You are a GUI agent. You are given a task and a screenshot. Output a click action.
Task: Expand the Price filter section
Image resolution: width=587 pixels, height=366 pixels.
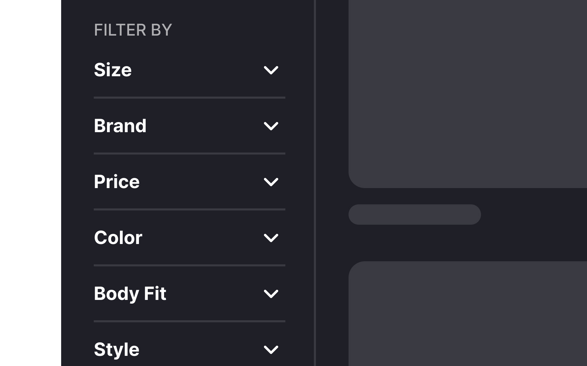pos(190,182)
